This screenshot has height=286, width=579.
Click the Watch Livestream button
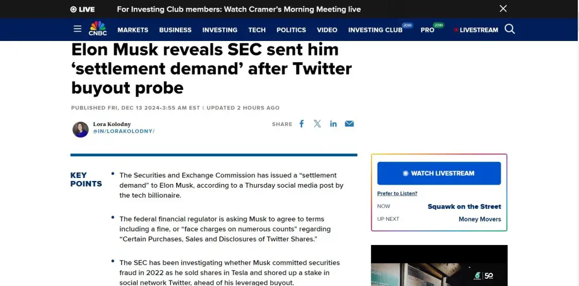click(439, 173)
